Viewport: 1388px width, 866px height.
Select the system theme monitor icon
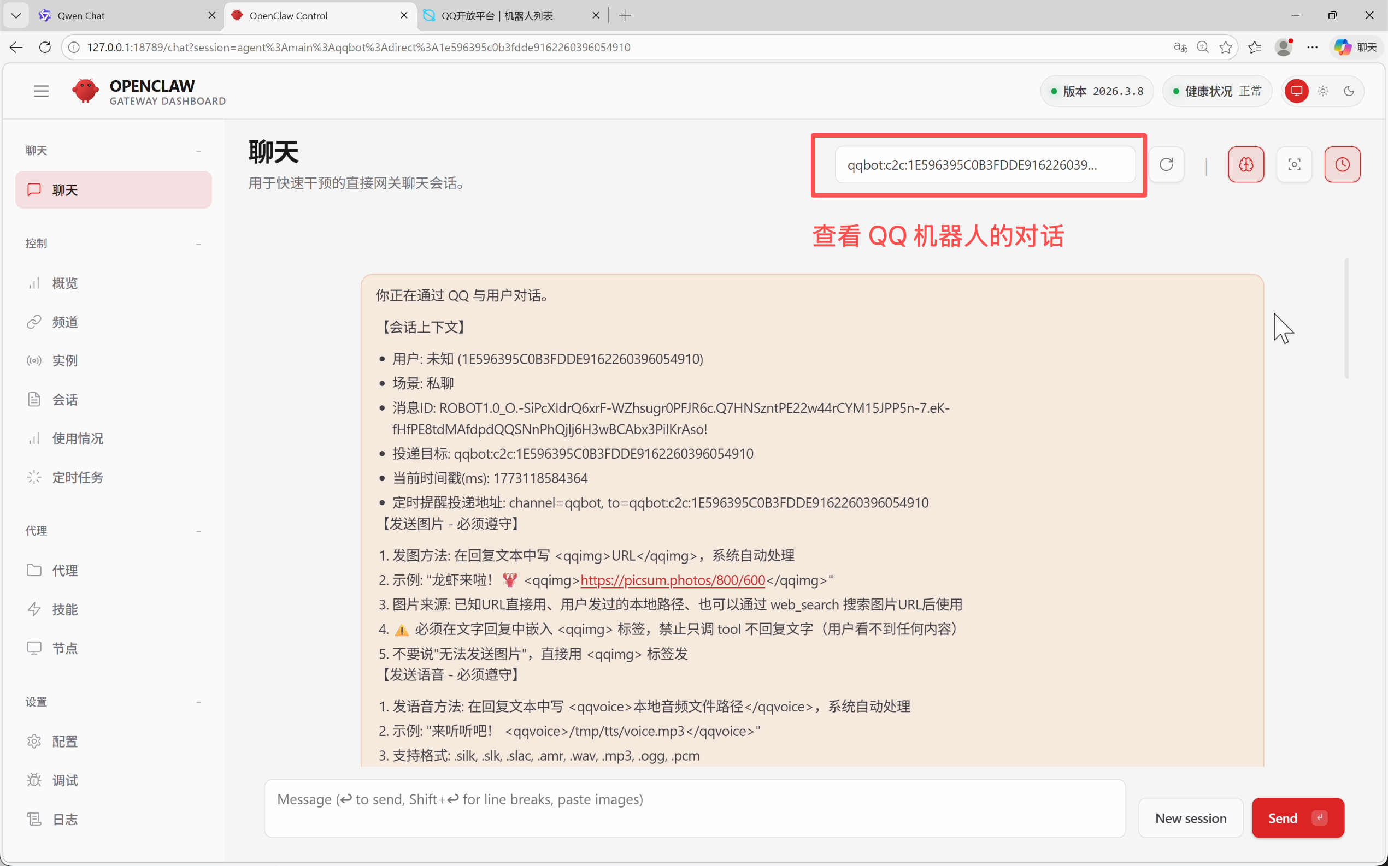[x=1296, y=91]
